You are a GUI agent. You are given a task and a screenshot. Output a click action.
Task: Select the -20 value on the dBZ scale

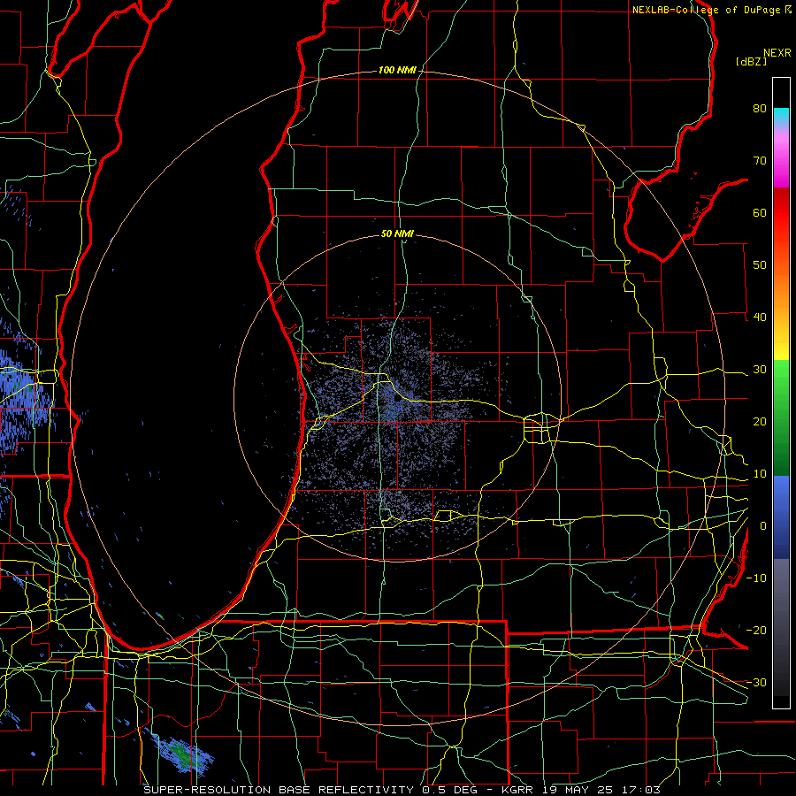(x=756, y=630)
